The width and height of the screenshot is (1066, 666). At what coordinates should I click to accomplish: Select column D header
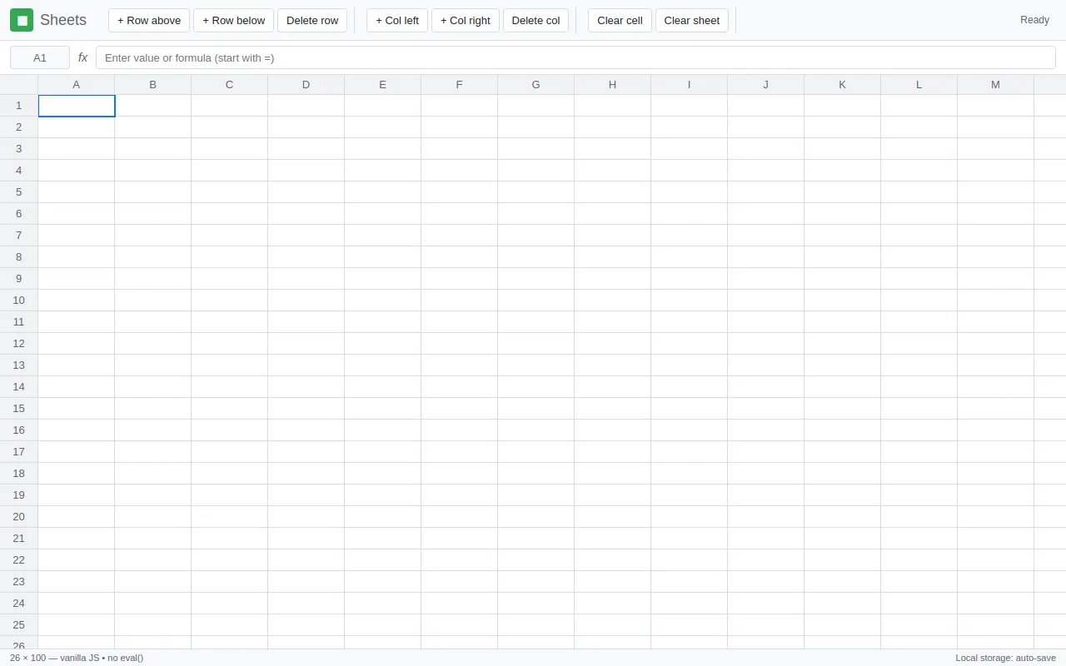(306, 84)
